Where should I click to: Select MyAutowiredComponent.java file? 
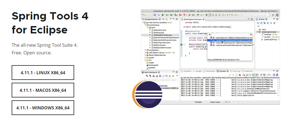click(164, 40)
